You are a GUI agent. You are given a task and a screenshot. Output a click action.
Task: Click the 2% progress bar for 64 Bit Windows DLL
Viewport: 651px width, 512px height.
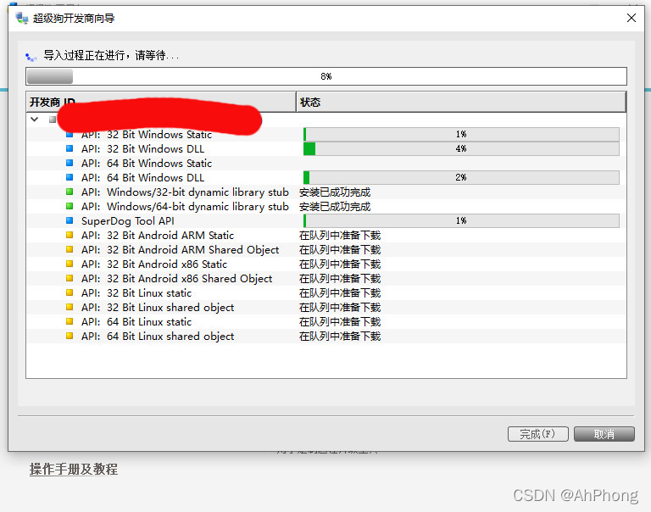(461, 177)
